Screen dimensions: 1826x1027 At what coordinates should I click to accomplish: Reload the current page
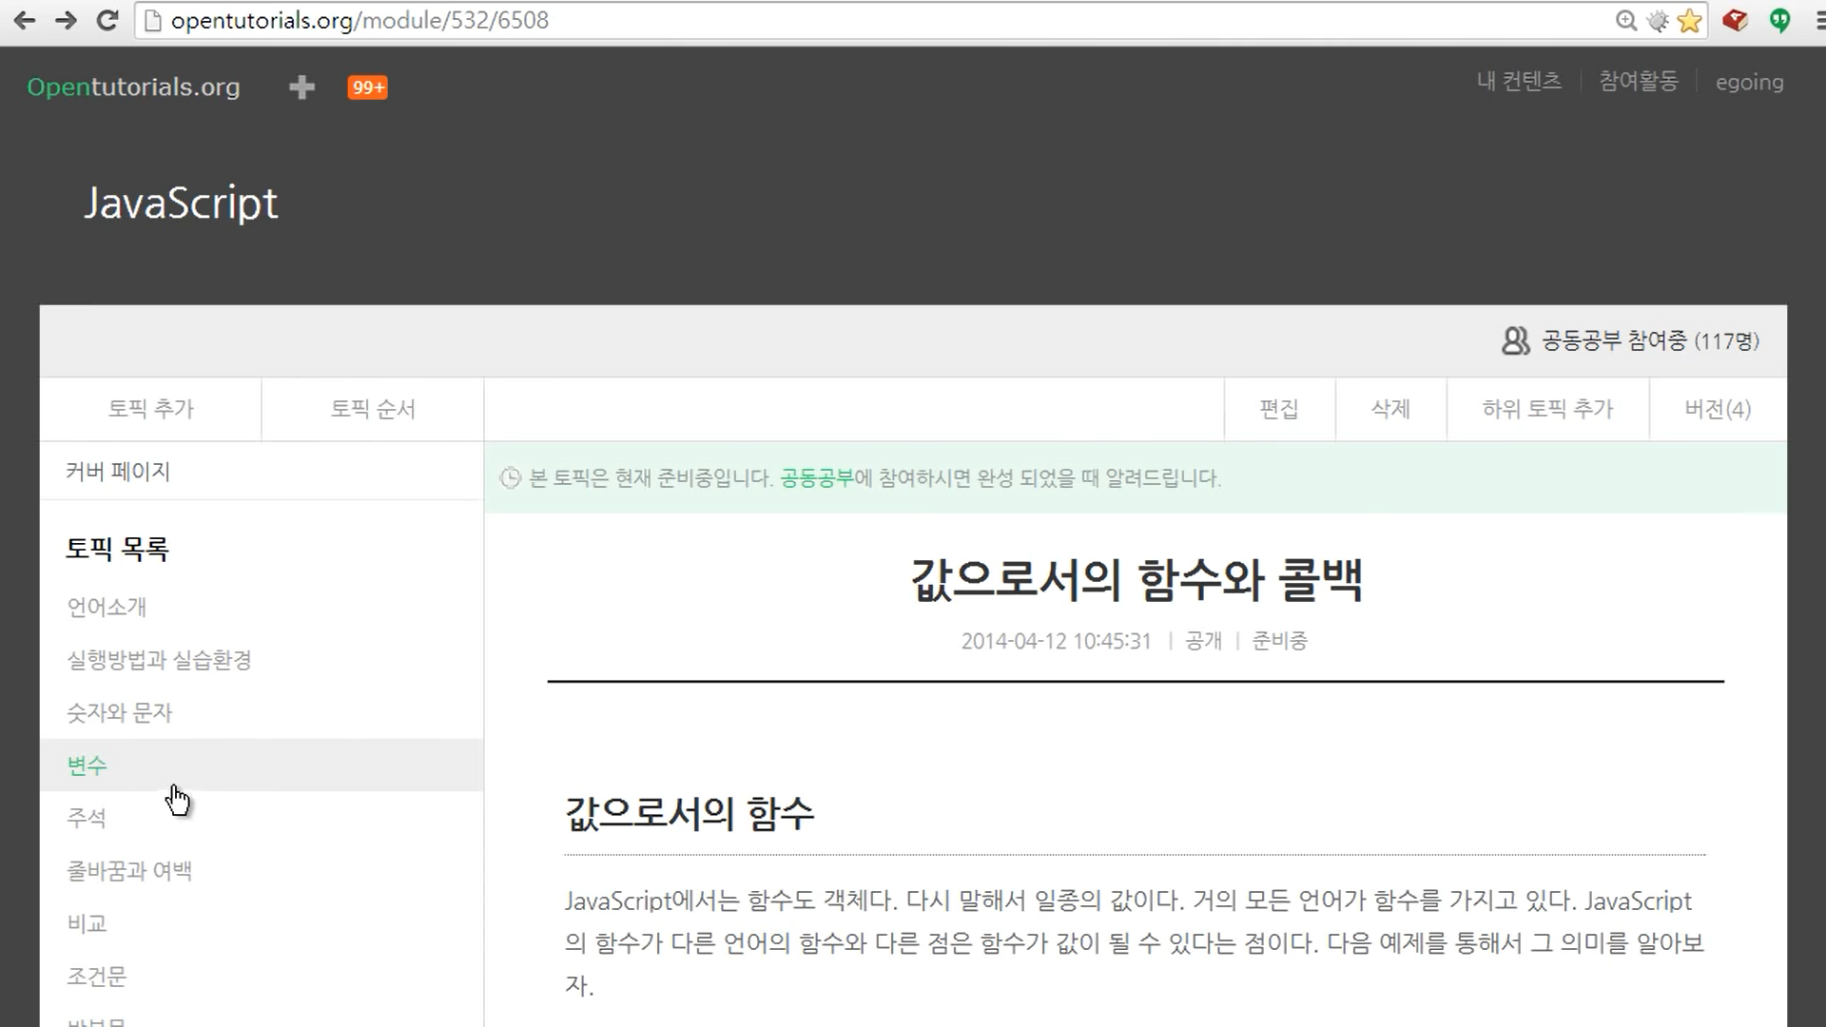tap(107, 20)
